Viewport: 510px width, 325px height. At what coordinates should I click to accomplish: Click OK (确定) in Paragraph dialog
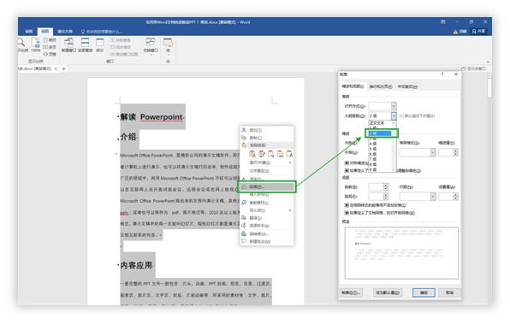point(424,292)
